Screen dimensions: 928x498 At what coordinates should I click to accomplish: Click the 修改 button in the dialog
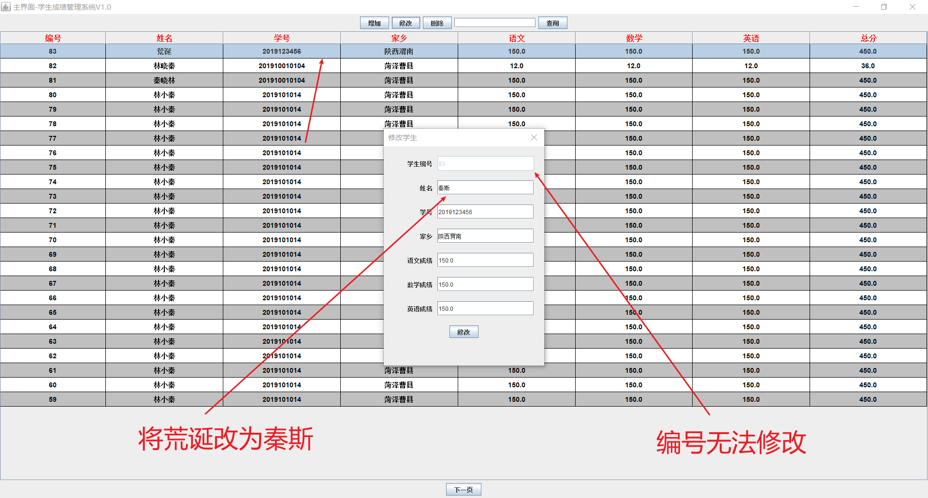[x=464, y=332]
